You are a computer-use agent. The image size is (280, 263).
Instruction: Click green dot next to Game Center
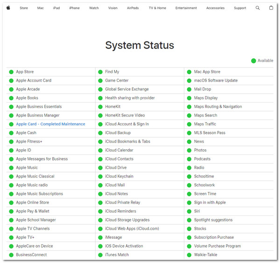pos(100,81)
